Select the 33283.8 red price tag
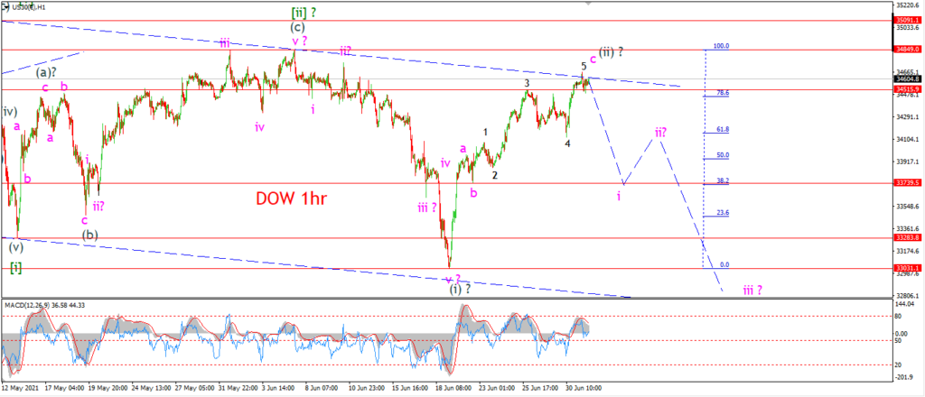This screenshot has height=397, width=925. click(x=907, y=237)
